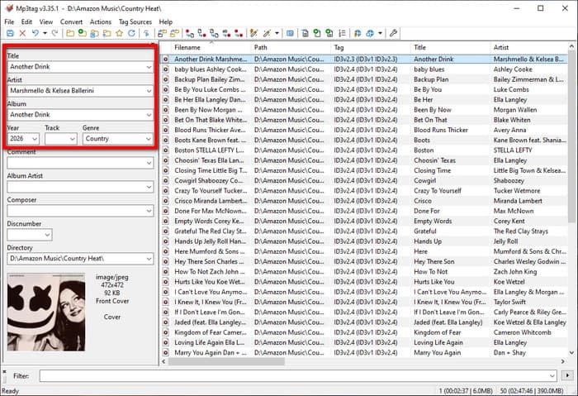Open the Tag Sources toolbar dropdown arrow
Image resolution: width=578 pixels, height=396 pixels.
(x=380, y=33)
